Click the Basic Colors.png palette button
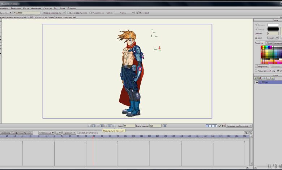Image resolution: width=282 pixels, height=170 pixels. 274,43
